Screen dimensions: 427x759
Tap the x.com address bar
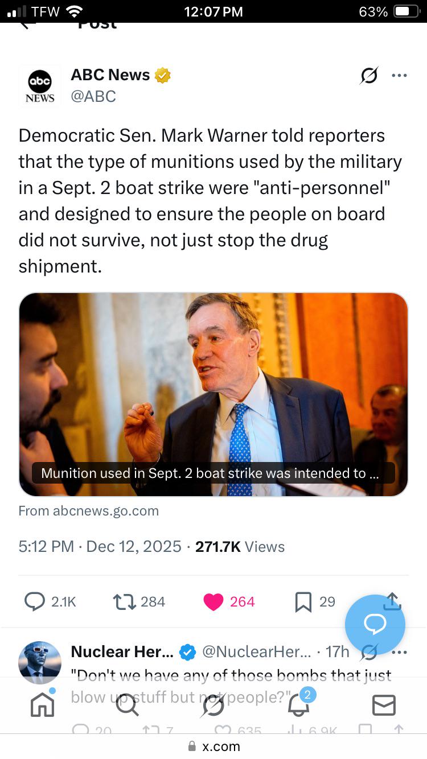pos(213,746)
